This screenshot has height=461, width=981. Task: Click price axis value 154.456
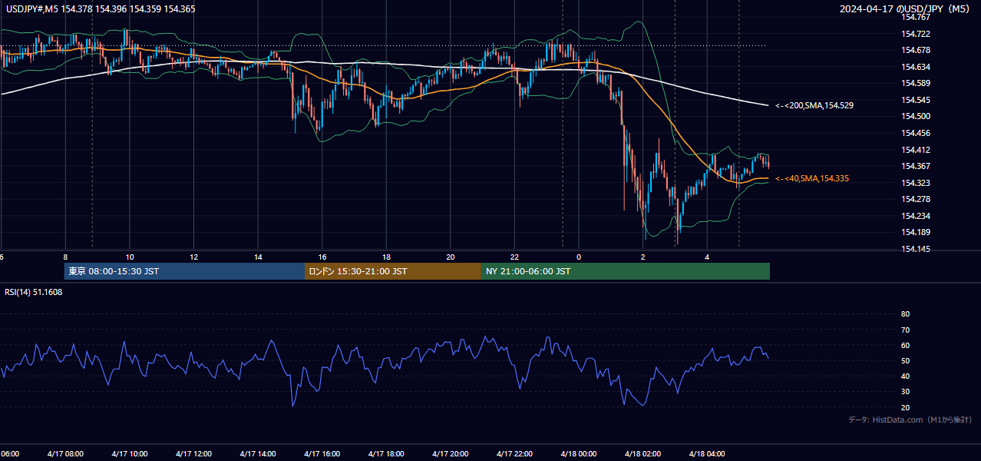point(915,133)
